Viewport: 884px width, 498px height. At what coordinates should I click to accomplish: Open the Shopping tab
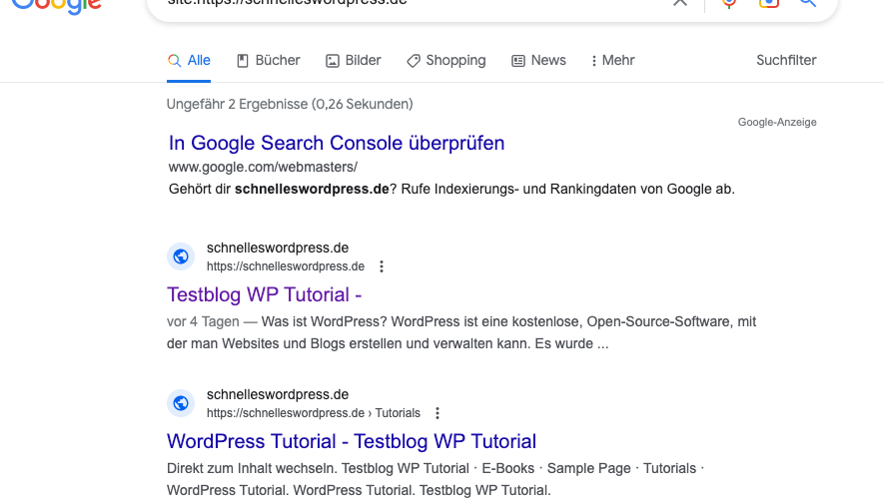point(445,60)
